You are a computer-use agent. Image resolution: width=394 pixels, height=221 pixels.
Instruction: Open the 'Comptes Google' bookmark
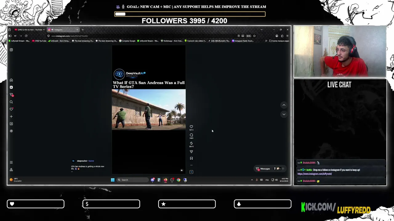127,41
